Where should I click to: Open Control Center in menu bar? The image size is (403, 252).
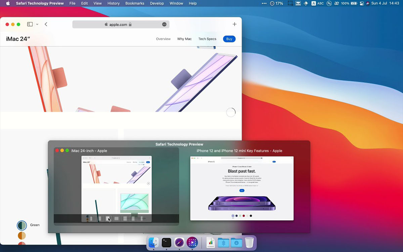362,3
